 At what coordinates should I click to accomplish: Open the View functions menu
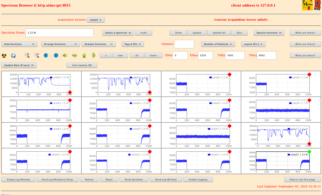tap(19, 44)
